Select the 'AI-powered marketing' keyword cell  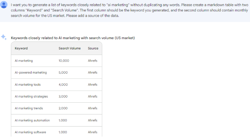pos(31,73)
